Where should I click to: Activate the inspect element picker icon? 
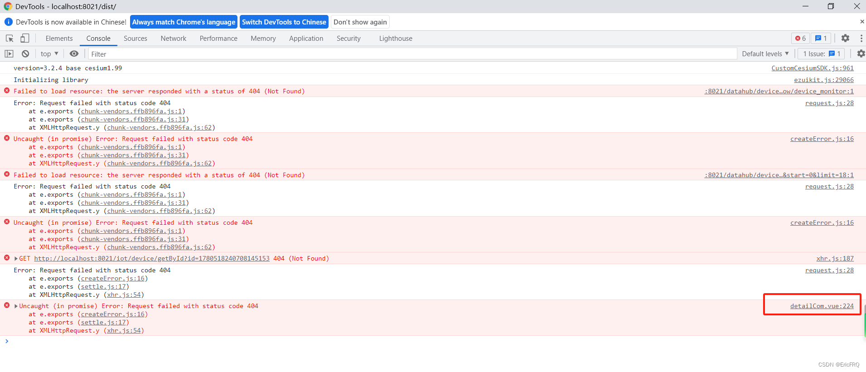(10, 39)
